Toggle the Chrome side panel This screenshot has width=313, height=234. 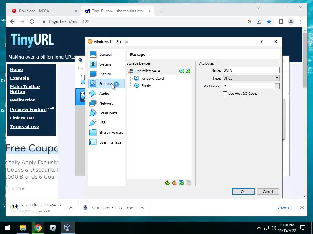pyautogui.click(x=281, y=22)
